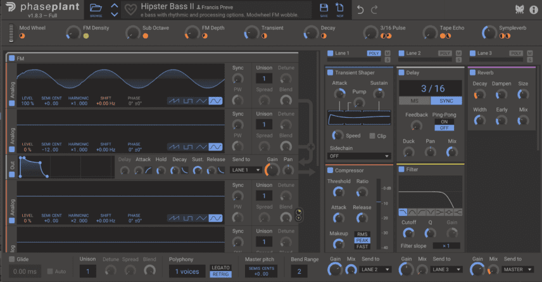Toggle Lane 1 enable checkbox
This screenshot has height=282, width=542.
point(330,53)
